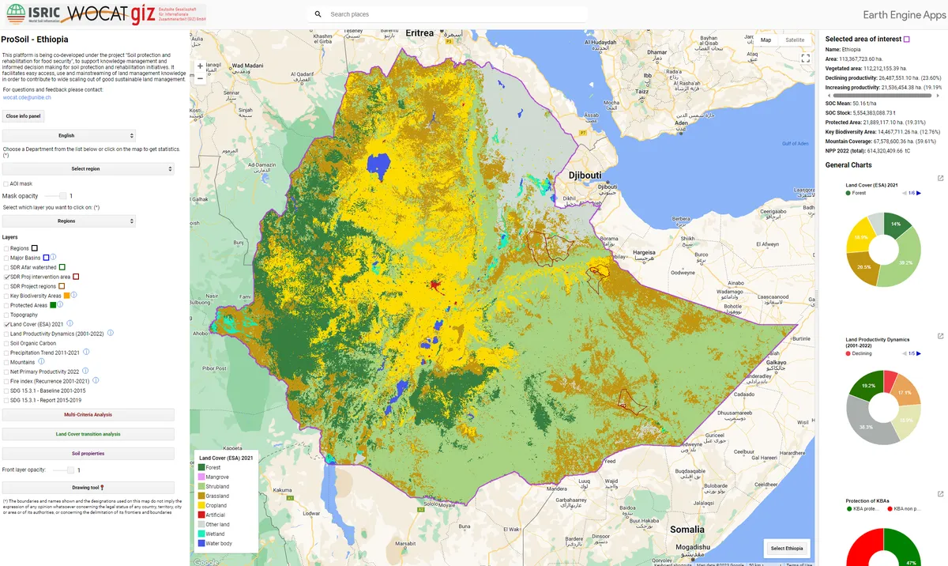
Task: Show info for Key Biodiversity Areas layer
Action: click(x=74, y=296)
